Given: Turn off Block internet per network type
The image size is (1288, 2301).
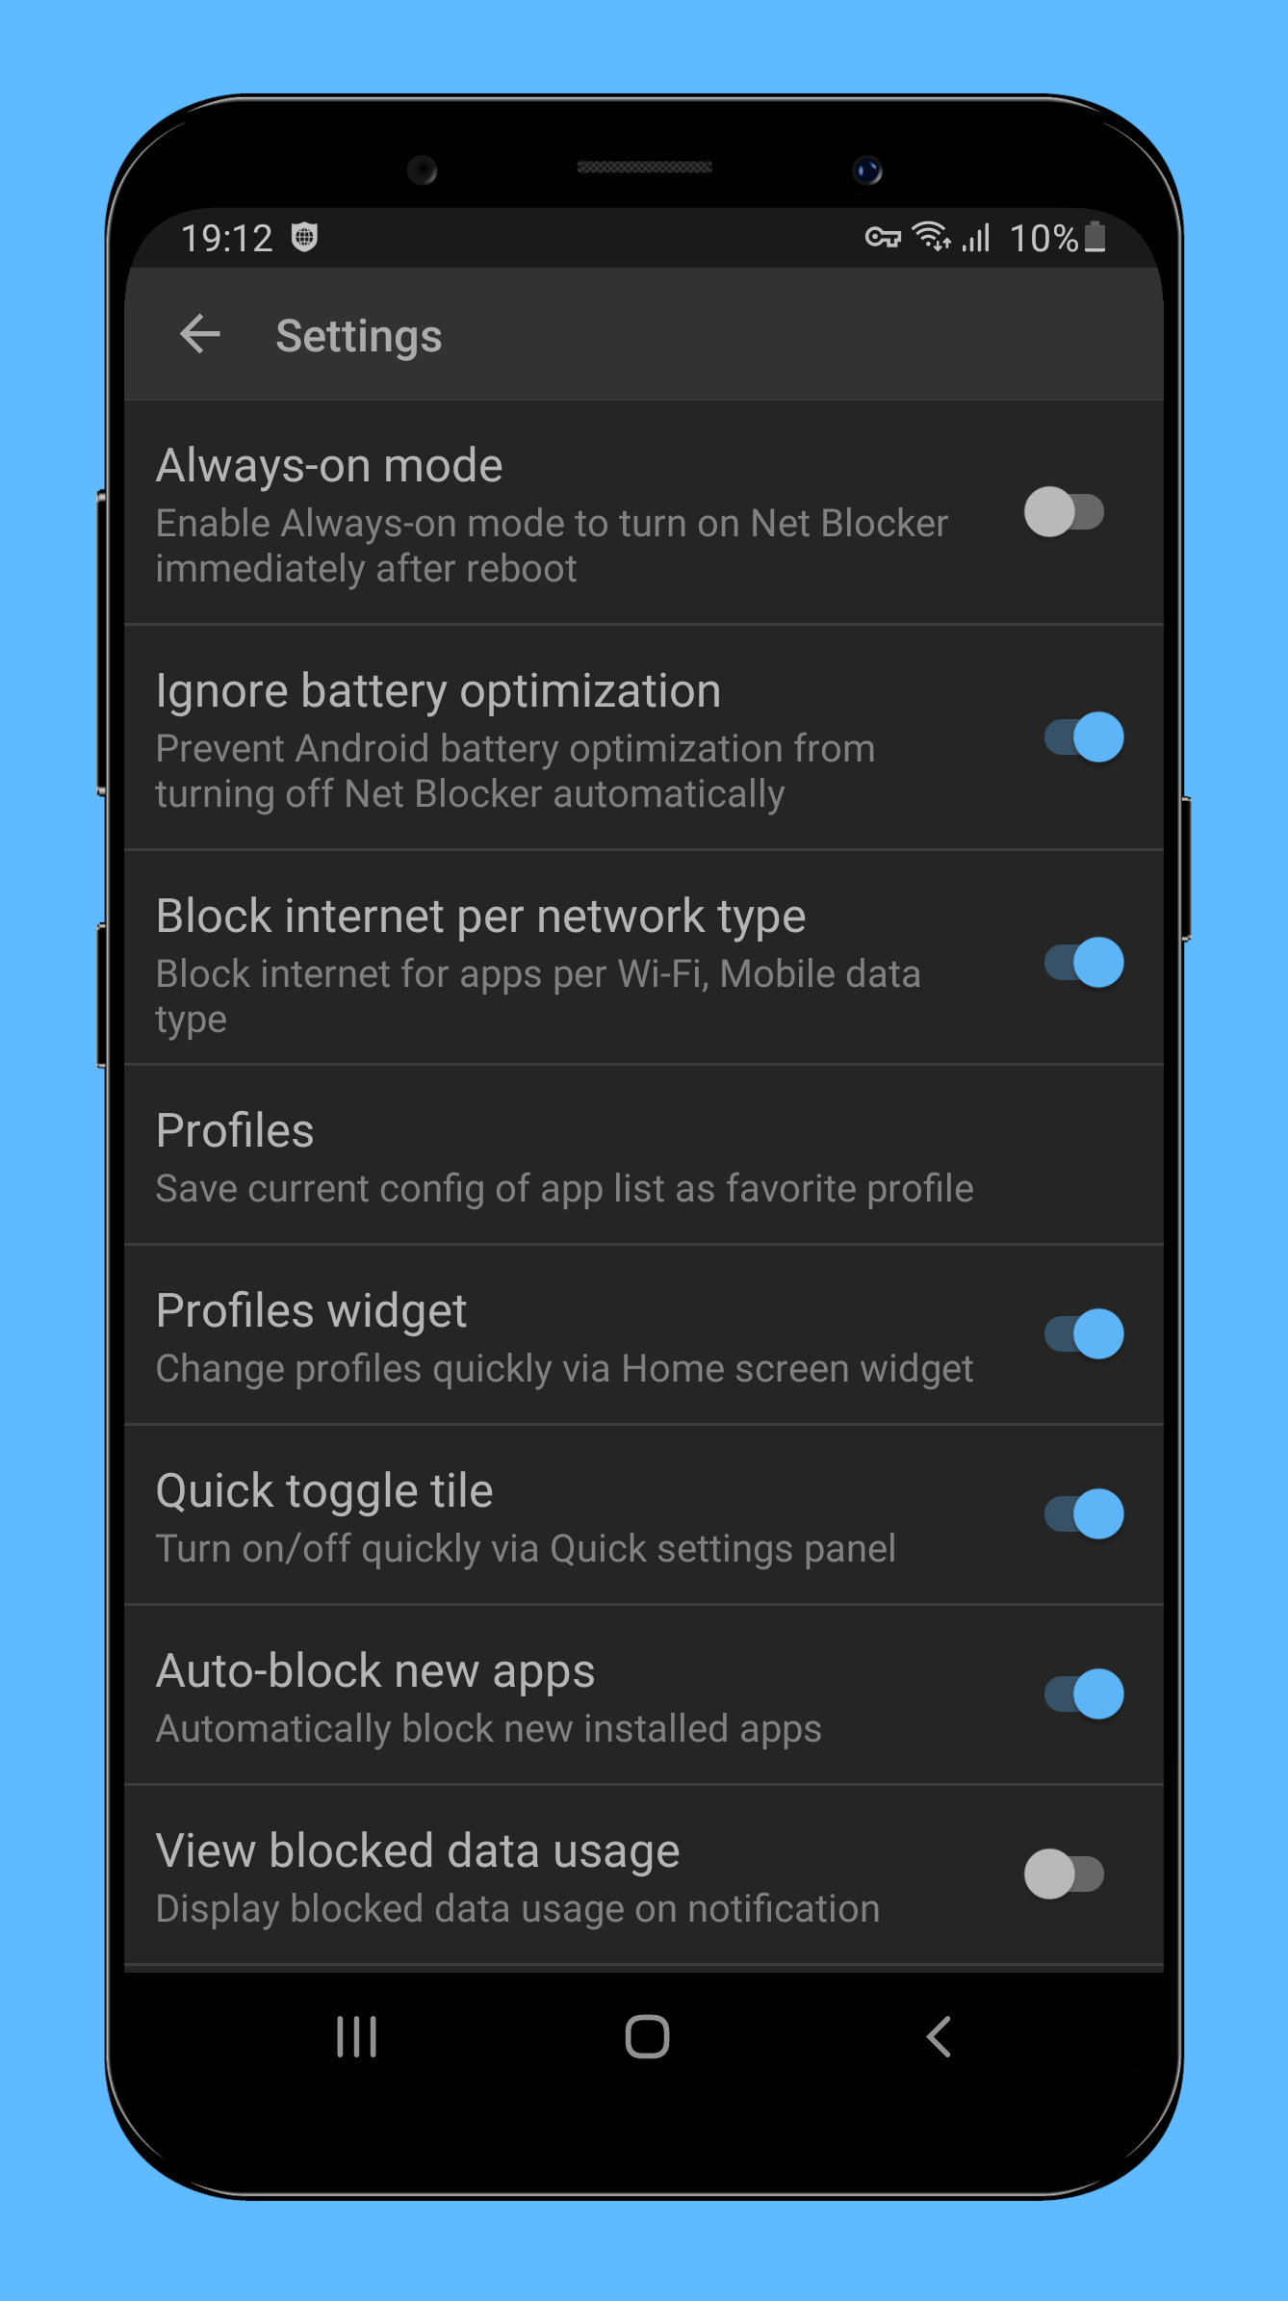Looking at the screenshot, I should coord(1084,963).
